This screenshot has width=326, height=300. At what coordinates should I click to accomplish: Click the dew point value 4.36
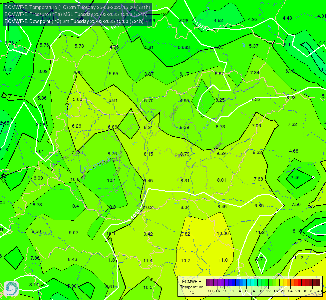pos(114,47)
